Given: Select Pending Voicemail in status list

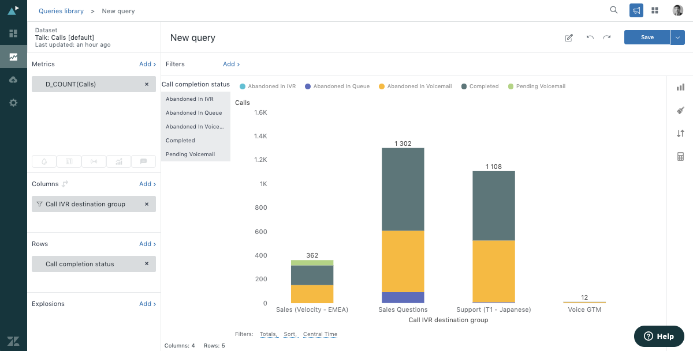Looking at the screenshot, I should coord(190,154).
